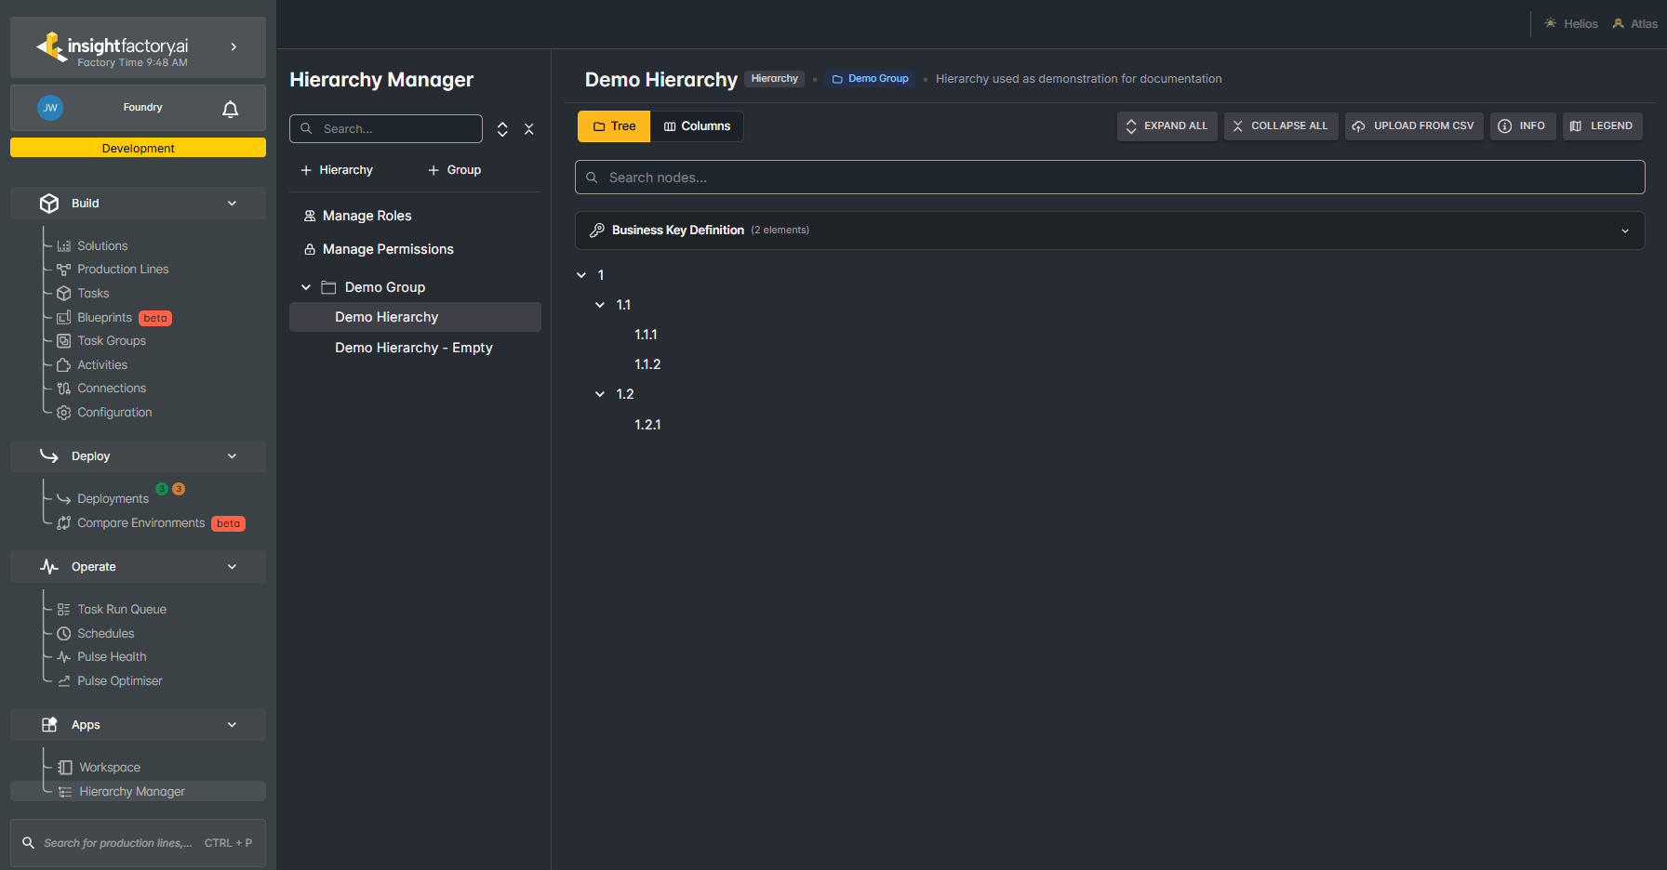
Task: Select Demo Hierarchy in tree
Action: pos(415,317)
